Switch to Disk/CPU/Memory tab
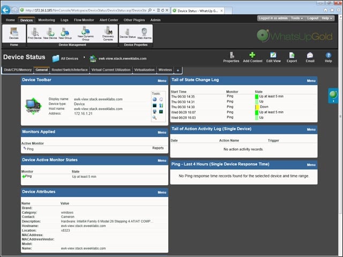 18,70
